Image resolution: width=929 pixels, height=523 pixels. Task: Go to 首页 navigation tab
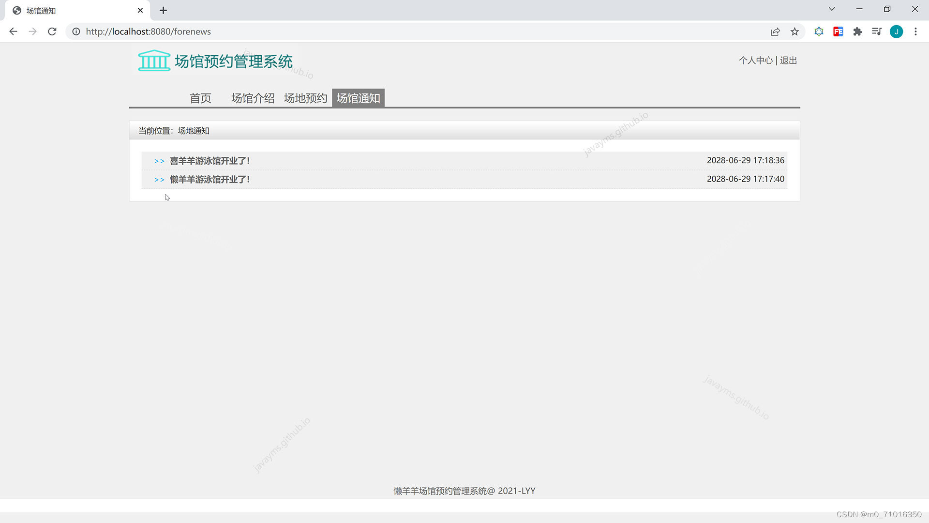[x=200, y=98]
